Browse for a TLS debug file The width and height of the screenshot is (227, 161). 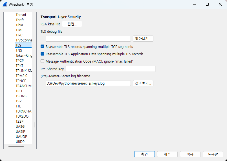tap(143, 39)
